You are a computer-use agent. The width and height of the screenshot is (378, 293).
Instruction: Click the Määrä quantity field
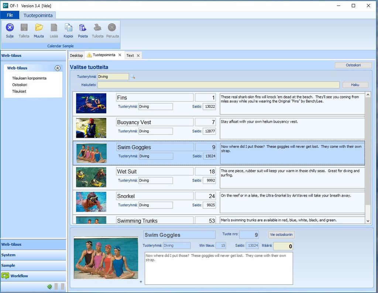click(283, 246)
